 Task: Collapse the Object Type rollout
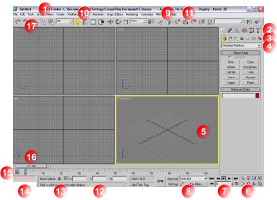223,52
